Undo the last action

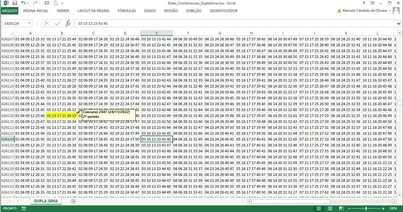[x=23, y=3]
